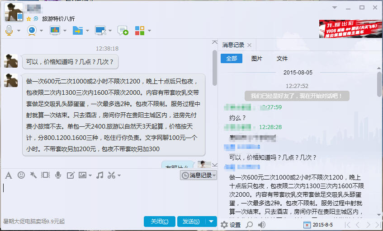Screen dimensions: 383x231
Task: Click the send file folder icon
Action: [77, 31]
